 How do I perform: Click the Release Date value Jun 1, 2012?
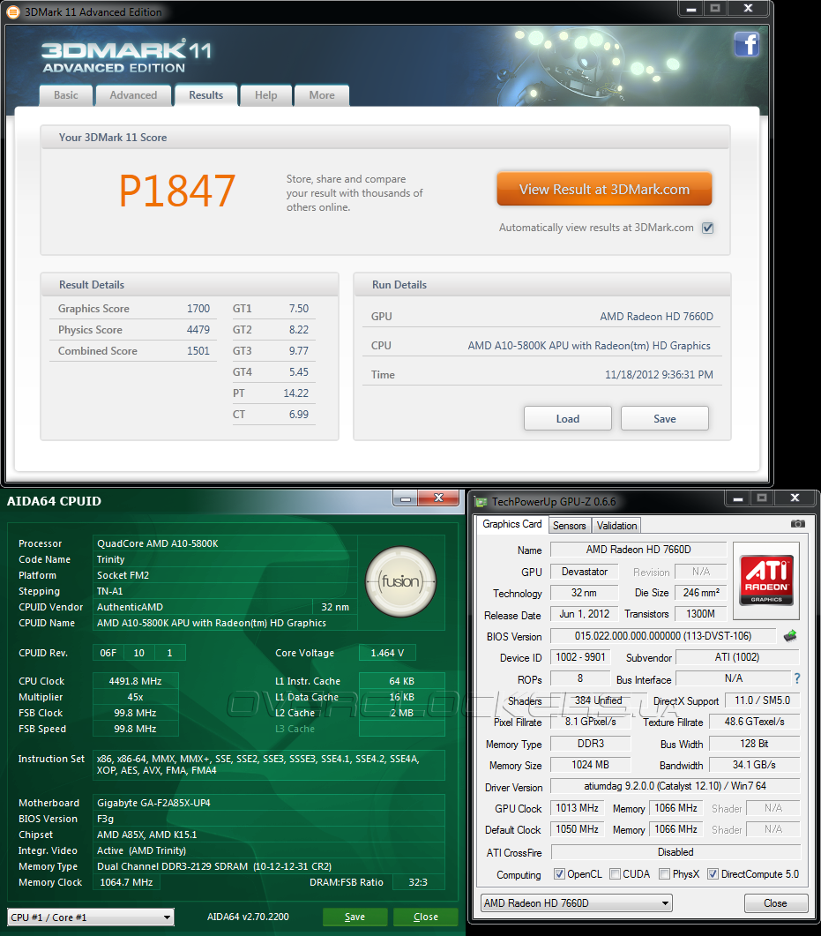click(584, 614)
